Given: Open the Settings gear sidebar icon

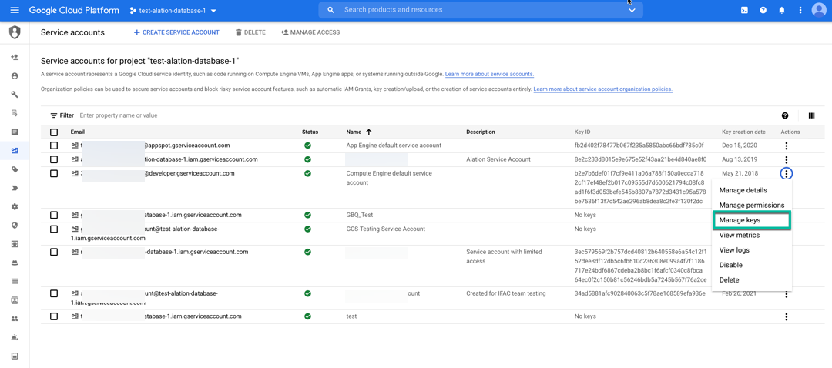Looking at the screenshot, I should click(x=15, y=207).
